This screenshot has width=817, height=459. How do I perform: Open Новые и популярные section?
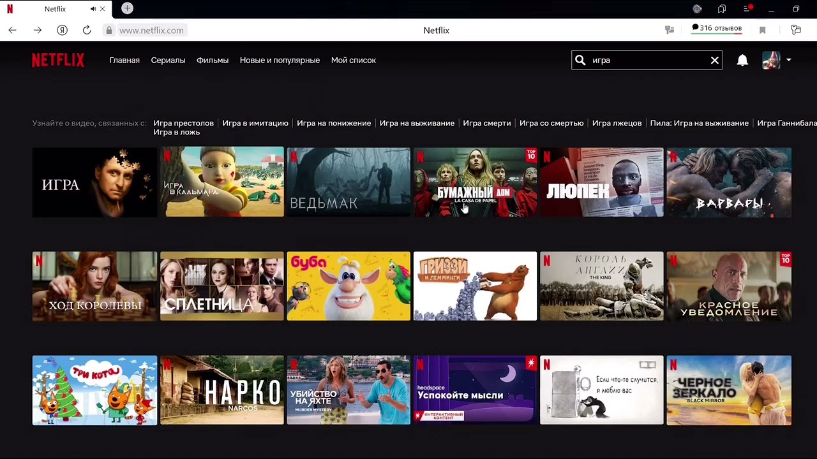coord(280,60)
